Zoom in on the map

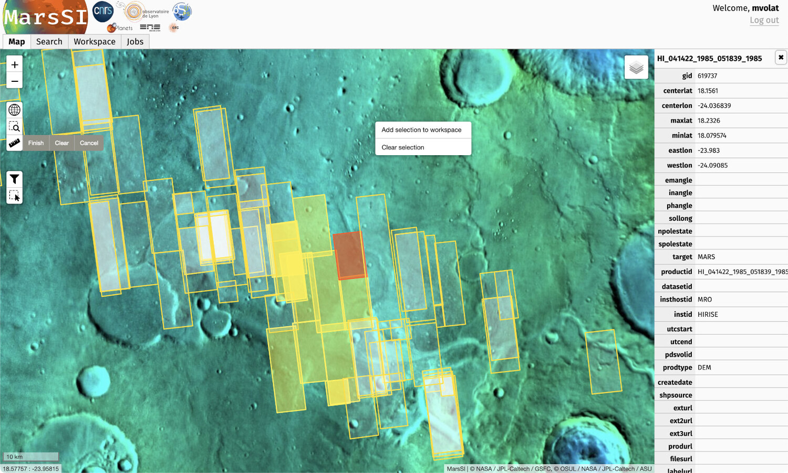tap(15, 65)
